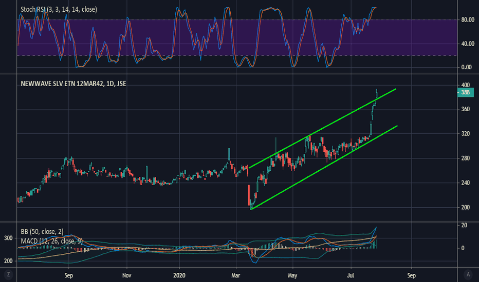Click the Mar label on time axis
The image size is (479, 282).
(x=235, y=276)
